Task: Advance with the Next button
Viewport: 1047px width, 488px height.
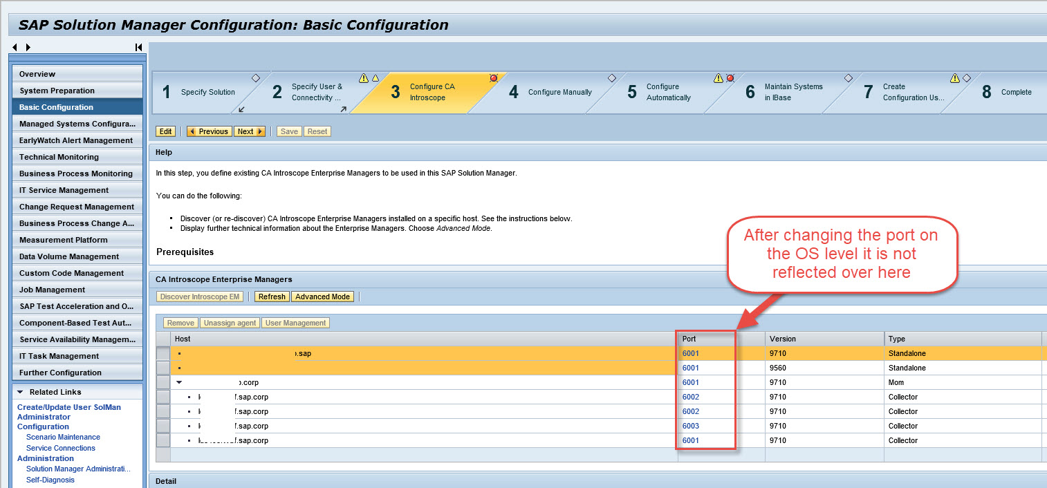Action: coord(250,131)
